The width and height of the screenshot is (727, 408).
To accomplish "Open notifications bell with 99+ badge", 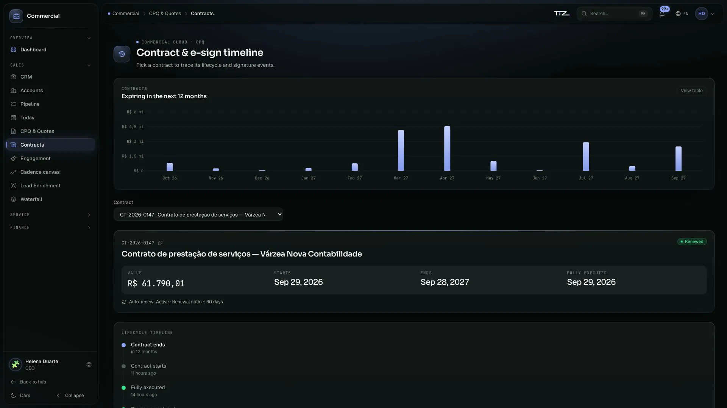I will tap(662, 14).
